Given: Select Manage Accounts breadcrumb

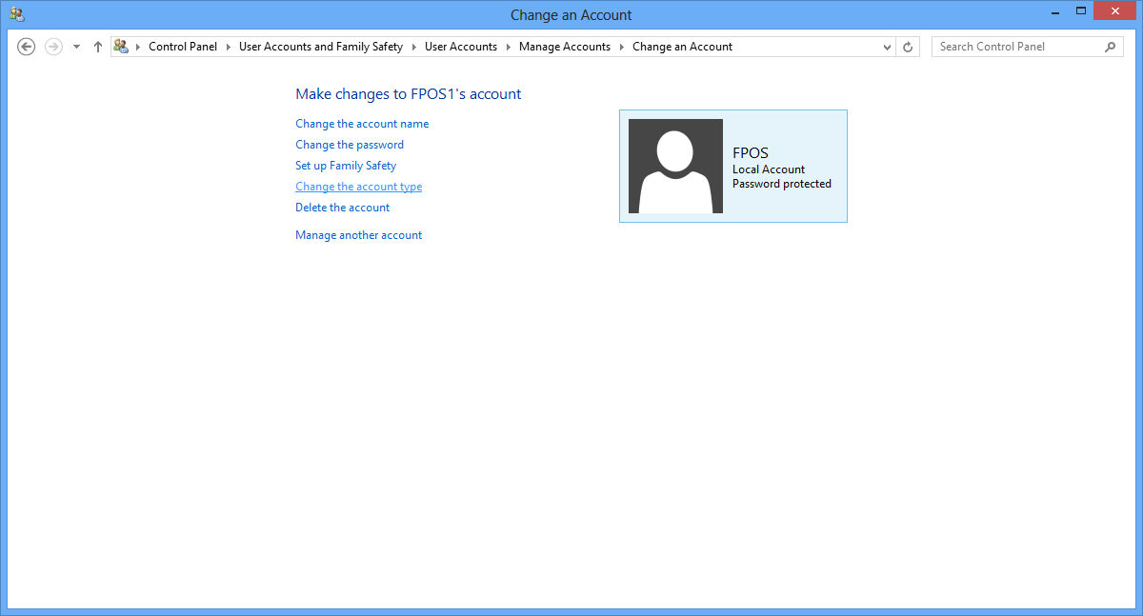Looking at the screenshot, I should pos(565,47).
